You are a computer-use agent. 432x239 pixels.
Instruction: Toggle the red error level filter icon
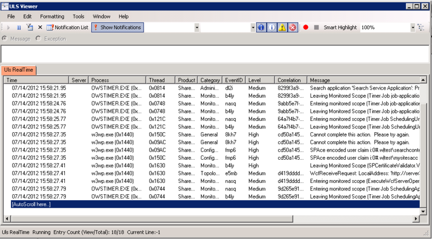click(293, 28)
